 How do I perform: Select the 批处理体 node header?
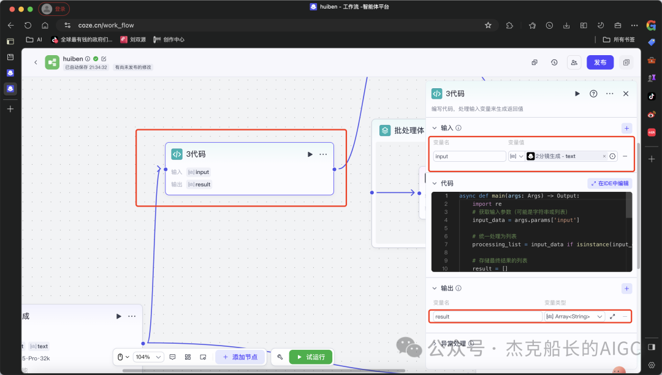click(401, 131)
